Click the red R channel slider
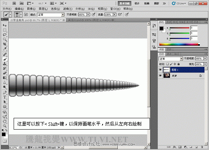The width and height of the screenshot is (209, 150). coord(179,28)
